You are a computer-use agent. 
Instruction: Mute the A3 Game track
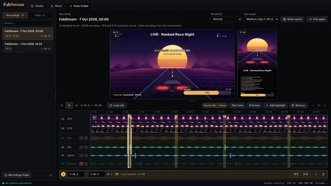[81, 155]
